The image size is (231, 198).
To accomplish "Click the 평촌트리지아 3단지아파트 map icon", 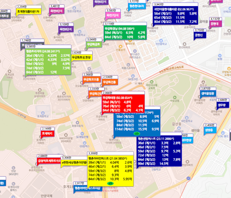I will [64, 94].
